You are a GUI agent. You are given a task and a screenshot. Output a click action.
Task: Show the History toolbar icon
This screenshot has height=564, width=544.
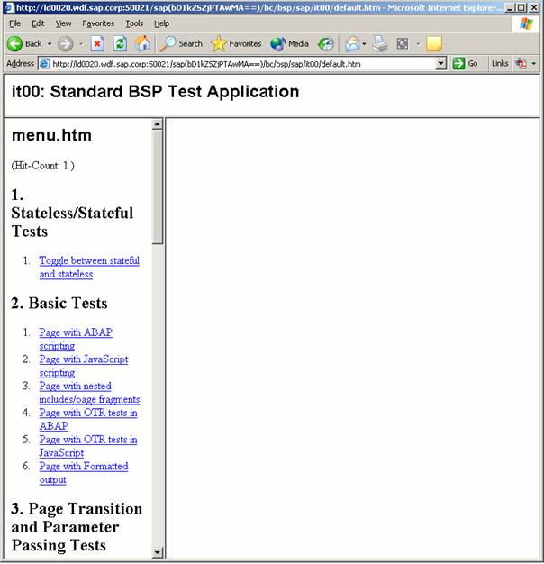326,43
